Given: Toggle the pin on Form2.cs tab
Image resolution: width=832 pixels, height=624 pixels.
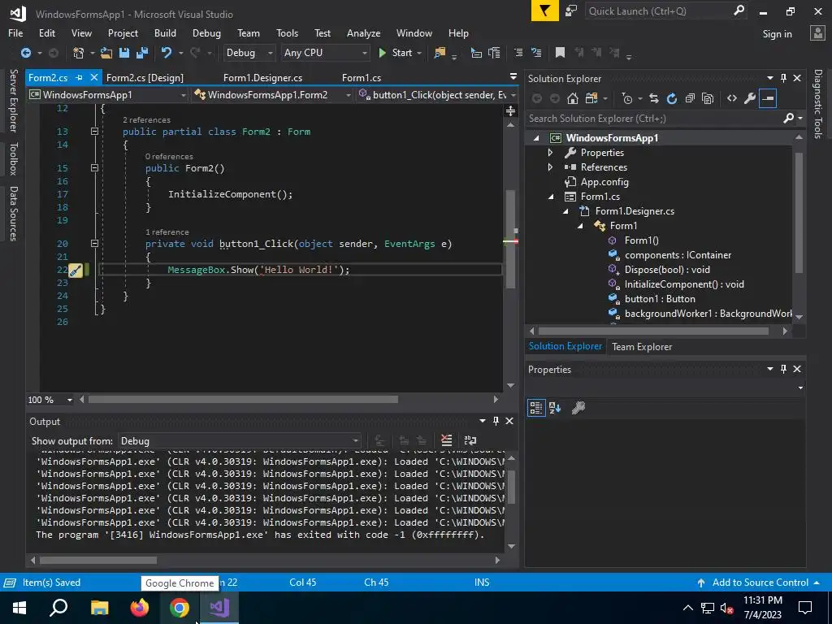Looking at the screenshot, I should click(79, 77).
